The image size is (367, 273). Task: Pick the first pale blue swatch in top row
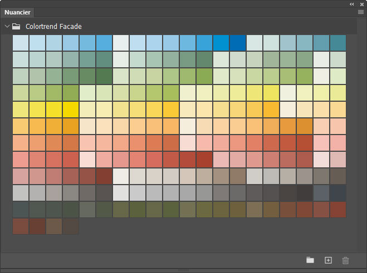(21, 43)
